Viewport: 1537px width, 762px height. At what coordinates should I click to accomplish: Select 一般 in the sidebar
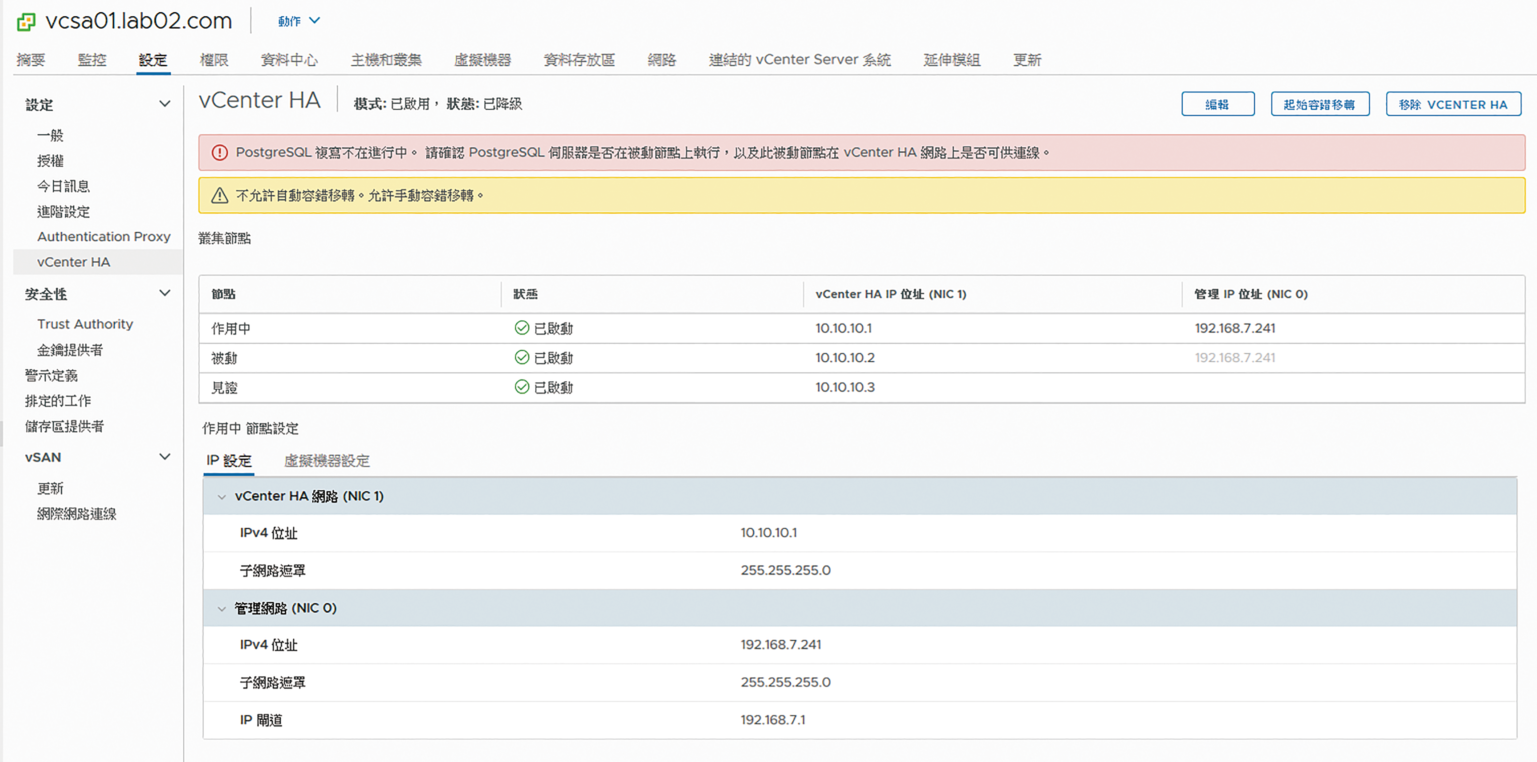point(50,135)
